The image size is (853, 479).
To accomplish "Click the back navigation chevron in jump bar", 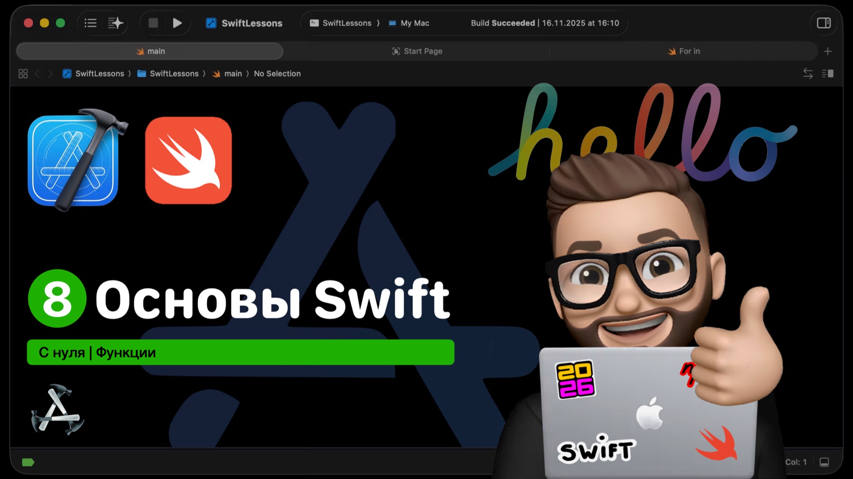I will pyautogui.click(x=38, y=73).
